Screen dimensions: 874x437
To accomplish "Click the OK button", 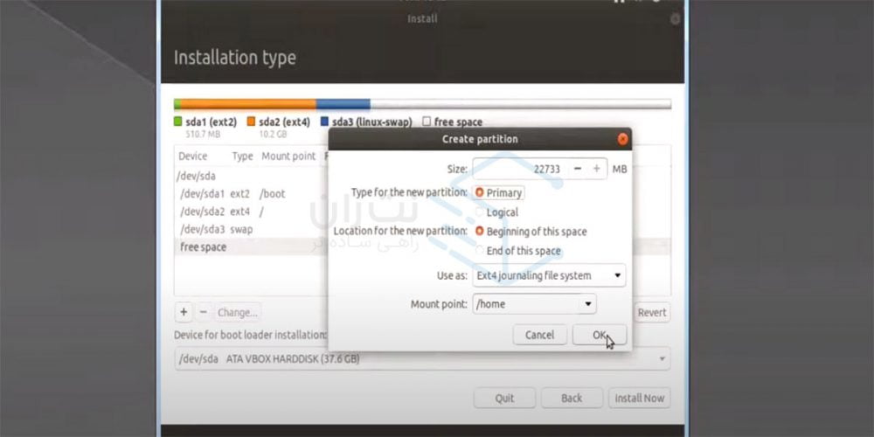I will tap(599, 335).
